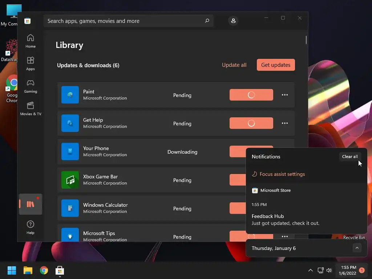Open File Explorer from taskbar
The image size is (372, 279).
tap(28, 270)
